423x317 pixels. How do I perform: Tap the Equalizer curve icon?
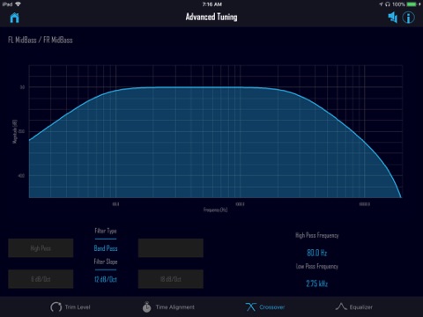point(341,306)
